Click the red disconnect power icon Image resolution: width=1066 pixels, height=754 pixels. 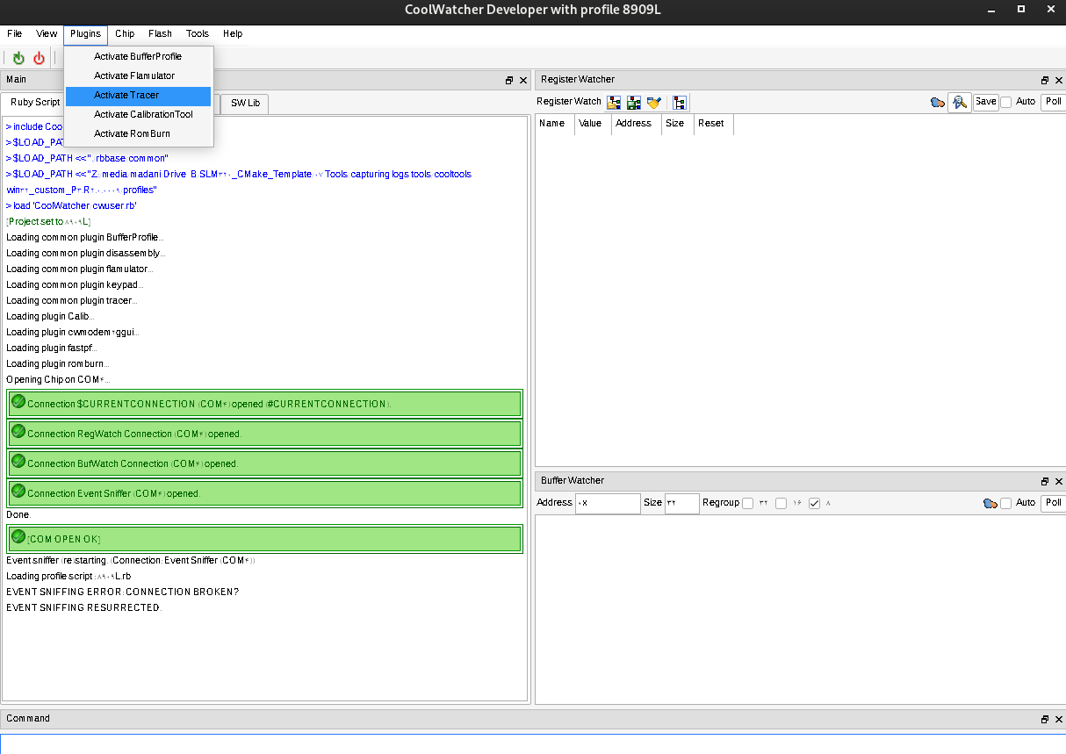[x=39, y=58]
